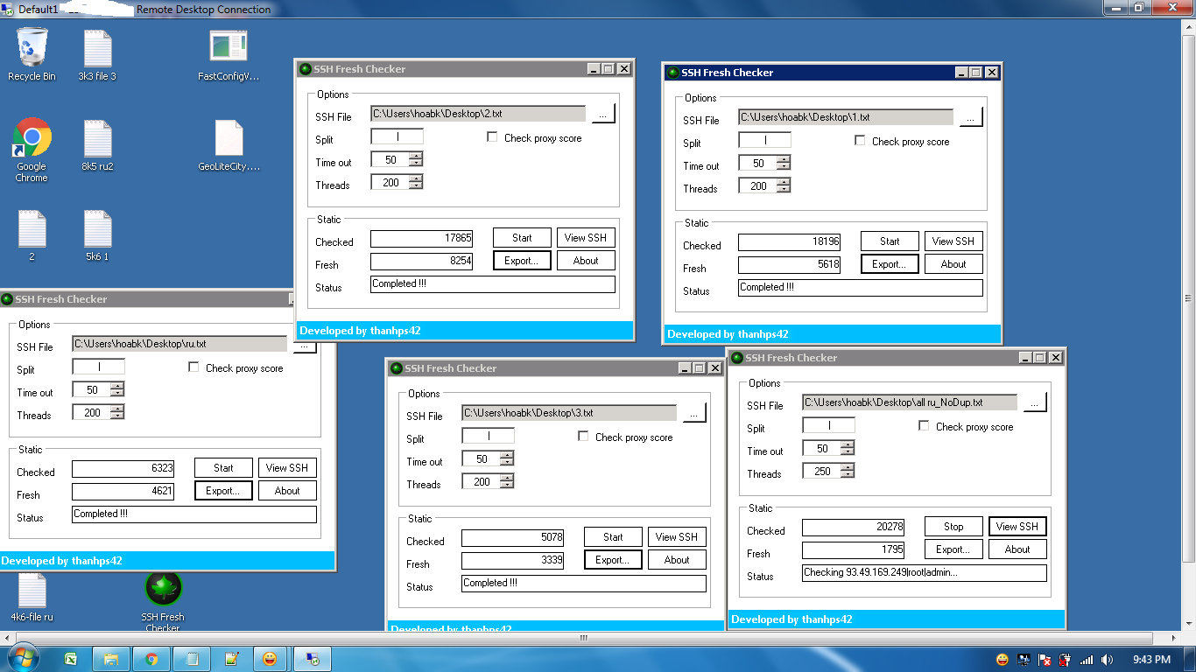Click the browse button beside 1.txt file path
Viewport: 1196px width, 672px height.
[x=971, y=117]
